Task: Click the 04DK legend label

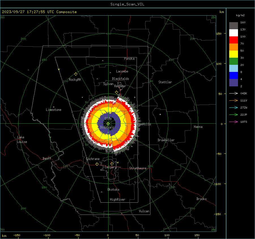Action: coord(244,93)
